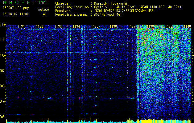The width and height of the screenshot is (194, 123).
Task: Select location text Ogata-vill. Akita-Pref. JAPAN
Action: click(x=121, y=7)
